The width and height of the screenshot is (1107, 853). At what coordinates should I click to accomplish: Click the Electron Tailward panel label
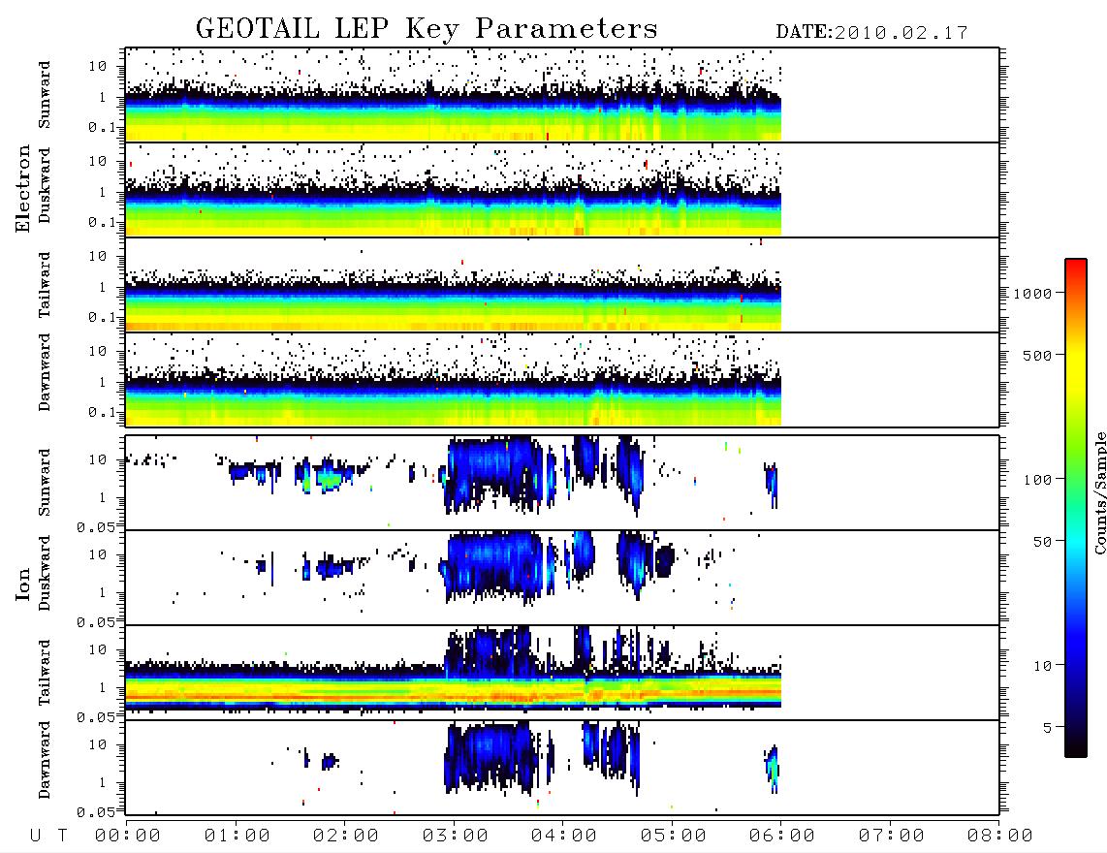point(45,285)
